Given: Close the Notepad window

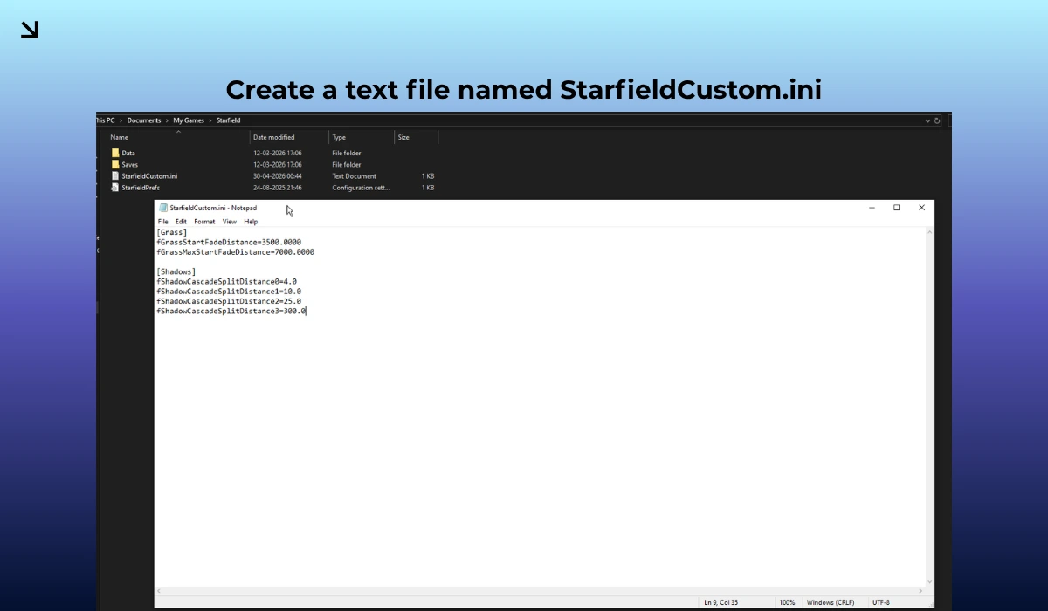Looking at the screenshot, I should (x=921, y=208).
